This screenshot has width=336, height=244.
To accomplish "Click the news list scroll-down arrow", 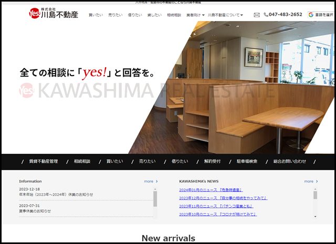I will 315,217.
